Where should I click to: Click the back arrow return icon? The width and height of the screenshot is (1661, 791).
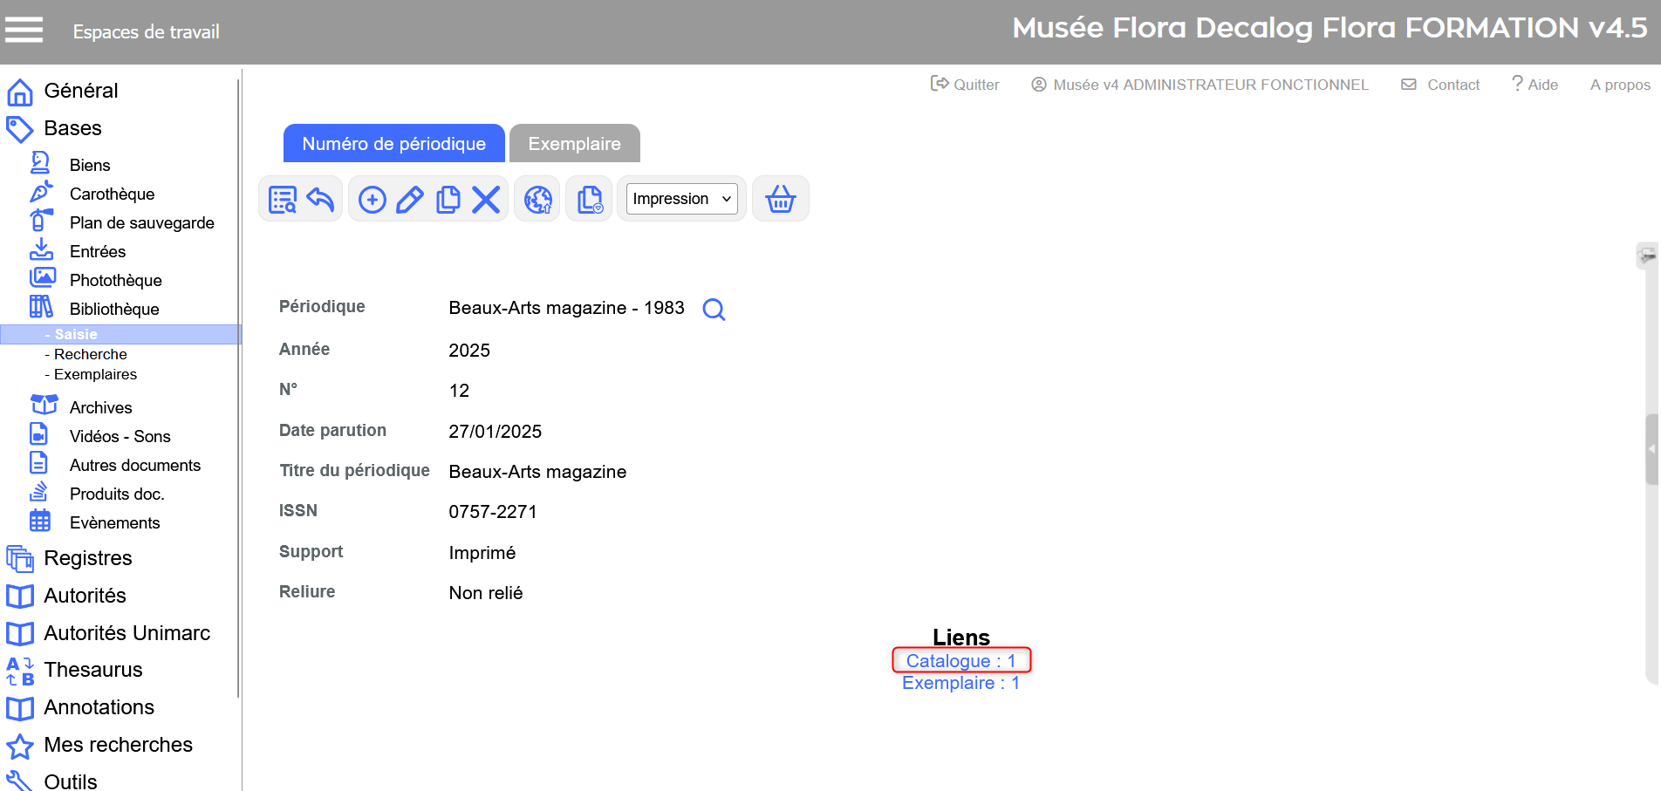click(x=321, y=200)
